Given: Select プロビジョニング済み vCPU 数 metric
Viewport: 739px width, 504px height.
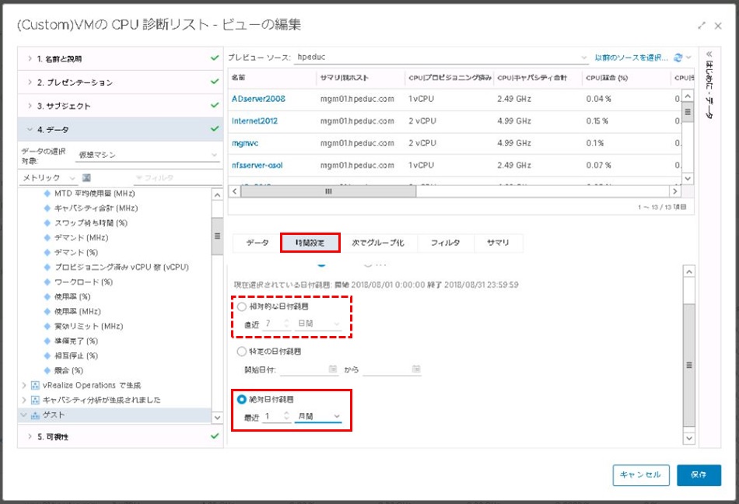Looking at the screenshot, I should [x=121, y=267].
